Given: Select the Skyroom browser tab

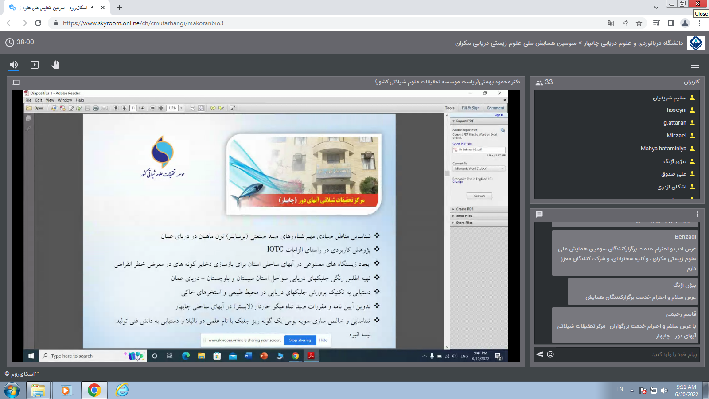Looking at the screenshot, I should (x=53, y=8).
